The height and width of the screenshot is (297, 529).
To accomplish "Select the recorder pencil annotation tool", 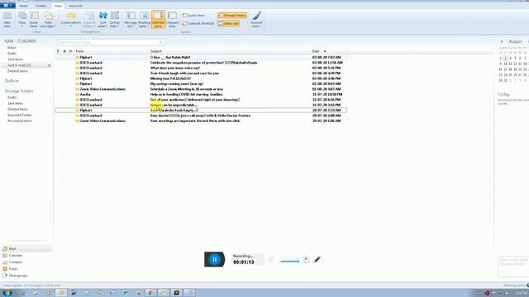I will (317, 260).
